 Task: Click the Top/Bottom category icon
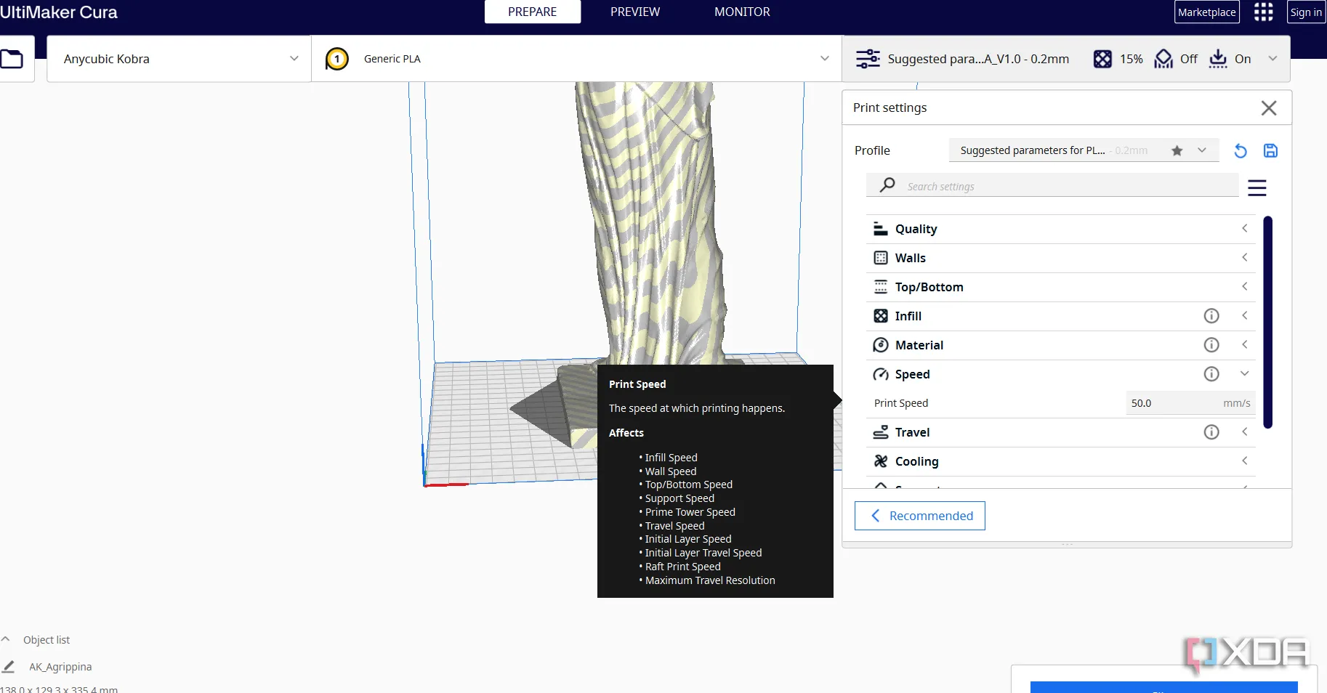[881, 287]
